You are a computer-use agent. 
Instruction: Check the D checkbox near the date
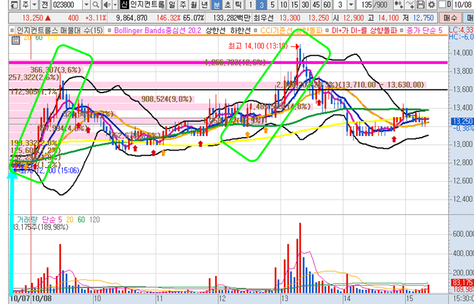coord(442,5)
